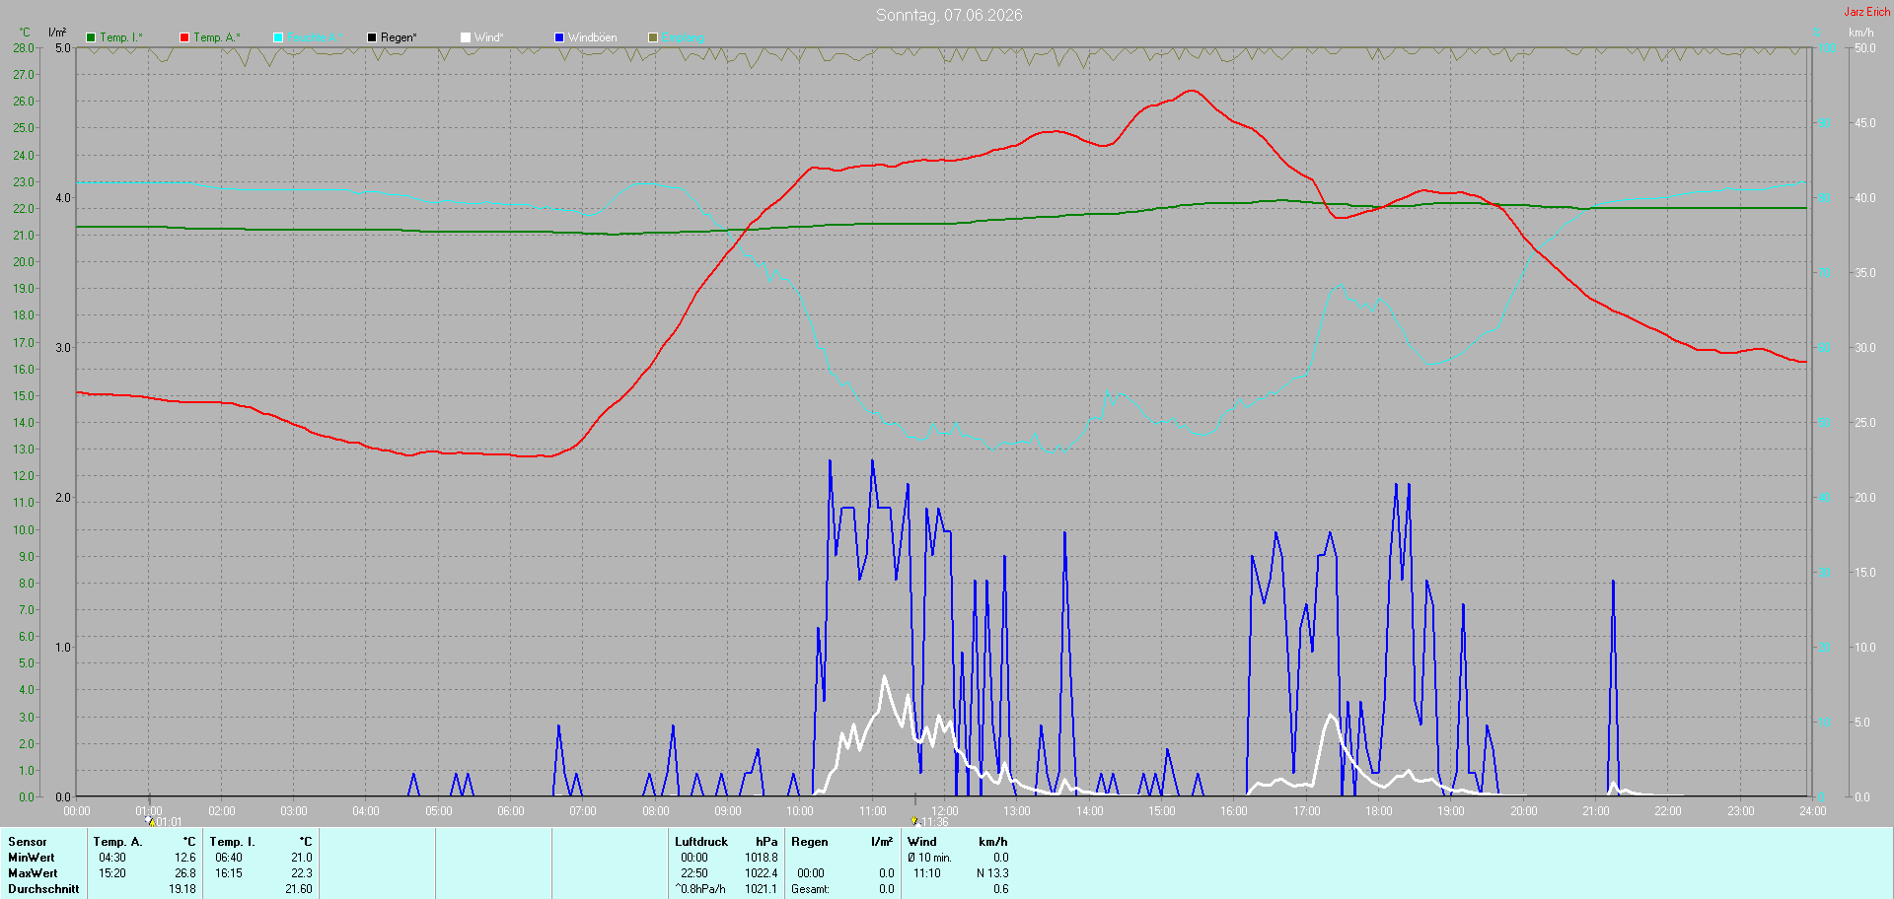This screenshot has width=1894, height=899.
Task: Click the cyan Feuchte A. legend swatch
Action: pos(278,37)
